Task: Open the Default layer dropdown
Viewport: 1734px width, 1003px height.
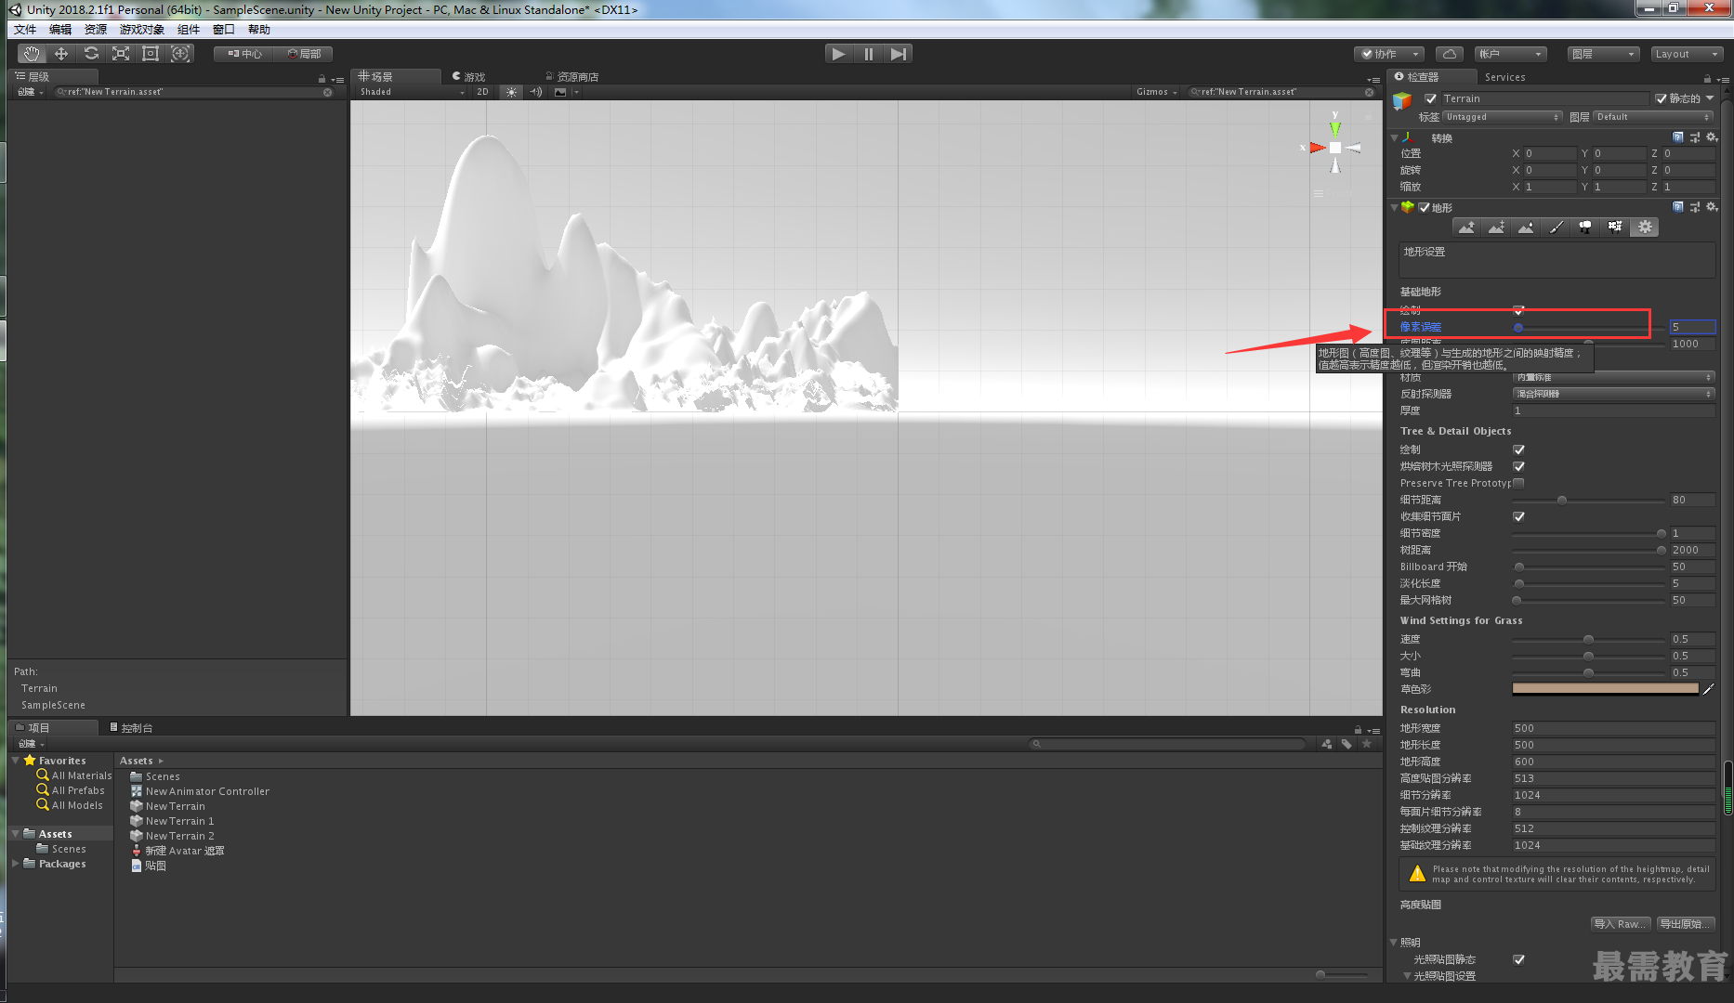Action: tap(1653, 117)
